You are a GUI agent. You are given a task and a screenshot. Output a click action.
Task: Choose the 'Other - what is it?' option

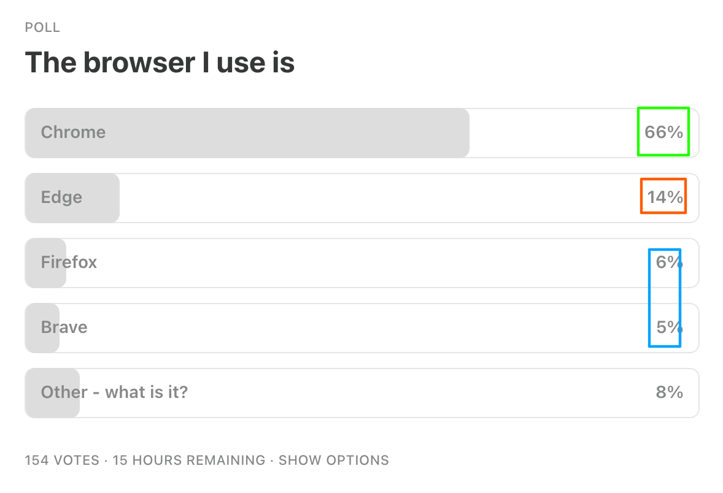click(114, 392)
